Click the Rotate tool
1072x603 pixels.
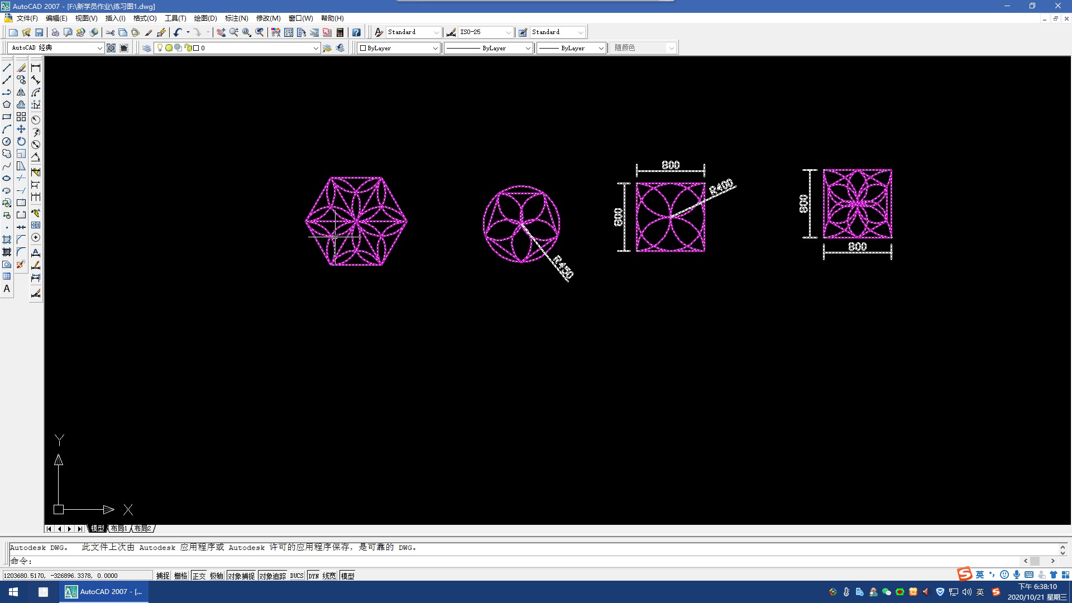pyautogui.click(x=21, y=141)
